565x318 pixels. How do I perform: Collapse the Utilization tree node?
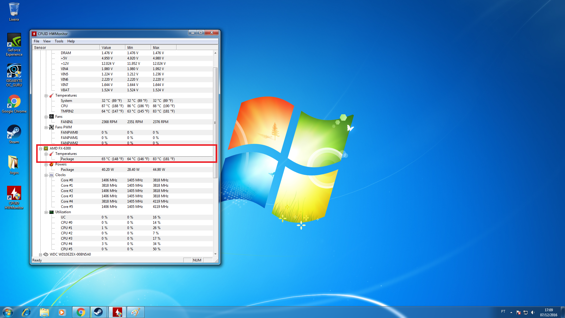(x=46, y=212)
